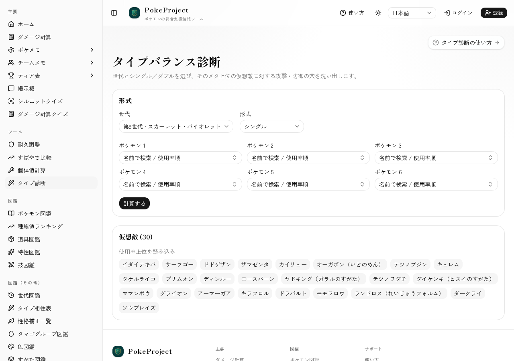This screenshot has width=514, height=361.
Task: Open ダメージ計算 from the sidebar
Action: click(x=51, y=37)
